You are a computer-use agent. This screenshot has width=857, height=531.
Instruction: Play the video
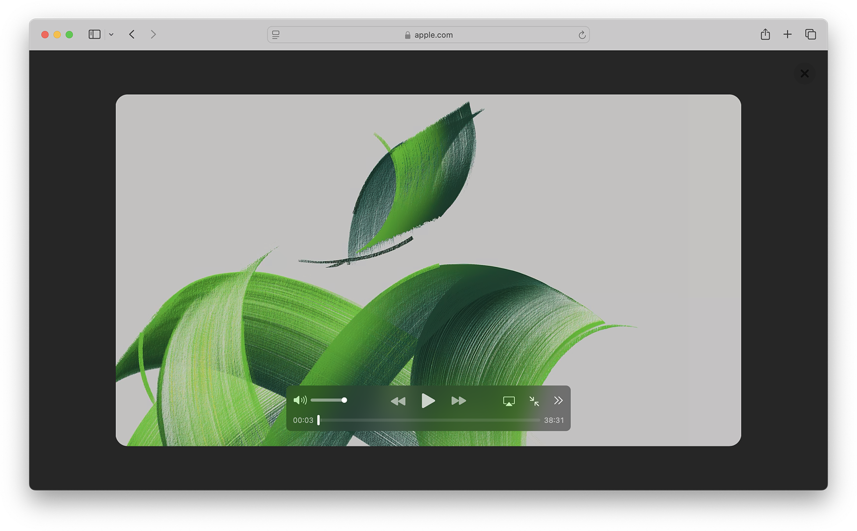[x=428, y=401]
